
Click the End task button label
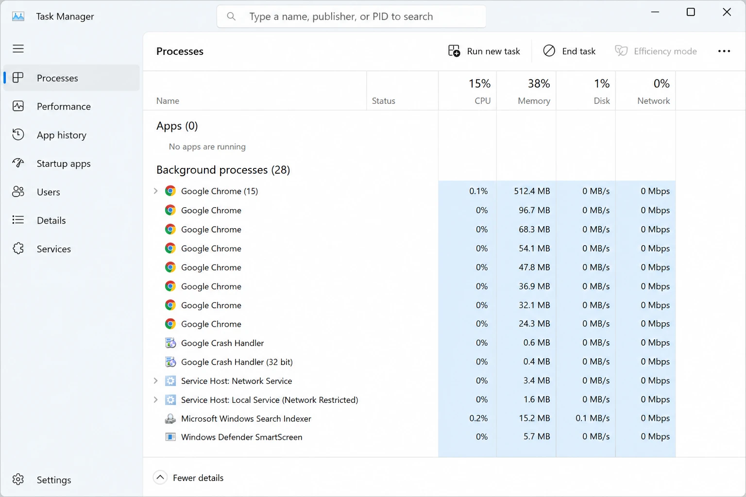[x=578, y=51]
